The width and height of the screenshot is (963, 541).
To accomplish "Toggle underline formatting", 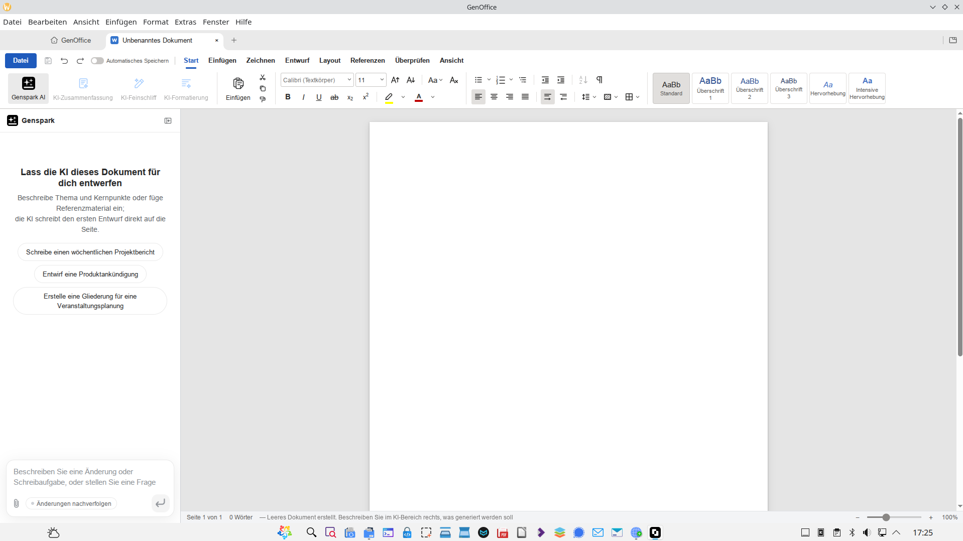I will (x=319, y=97).
